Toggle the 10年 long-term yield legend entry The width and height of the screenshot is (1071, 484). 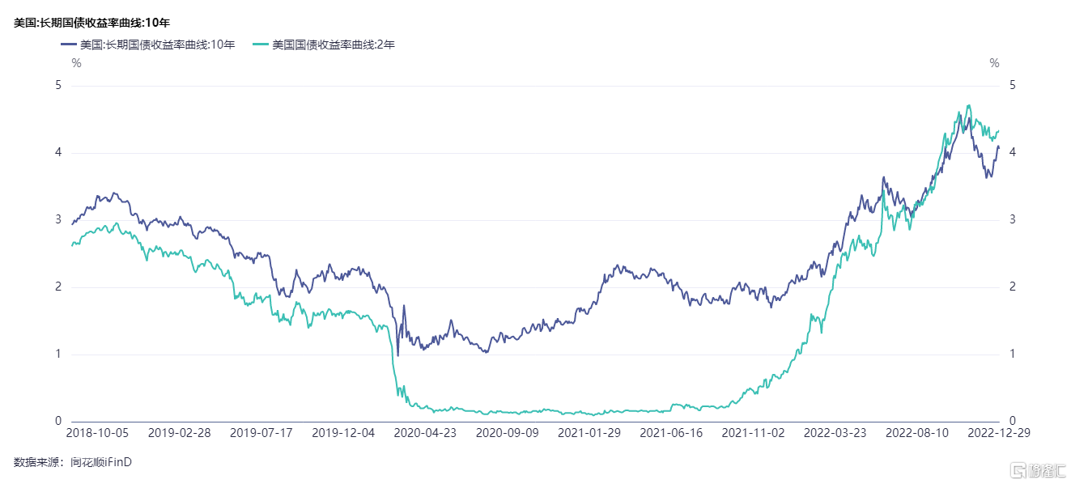tap(148, 45)
